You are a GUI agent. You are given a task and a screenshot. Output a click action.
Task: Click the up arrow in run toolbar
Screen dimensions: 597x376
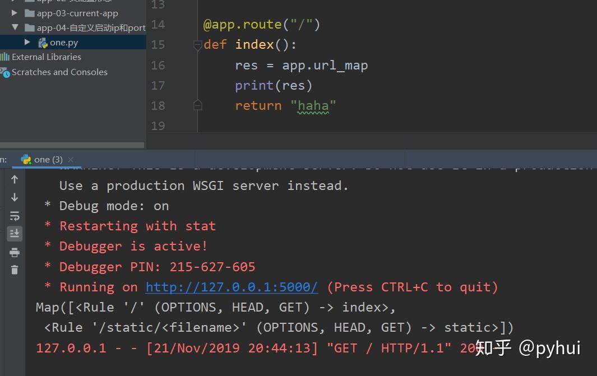15,179
